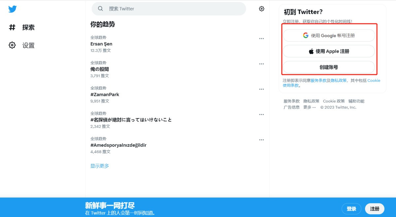Click the search magnifier icon
This screenshot has height=217, width=396.
(x=100, y=9)
